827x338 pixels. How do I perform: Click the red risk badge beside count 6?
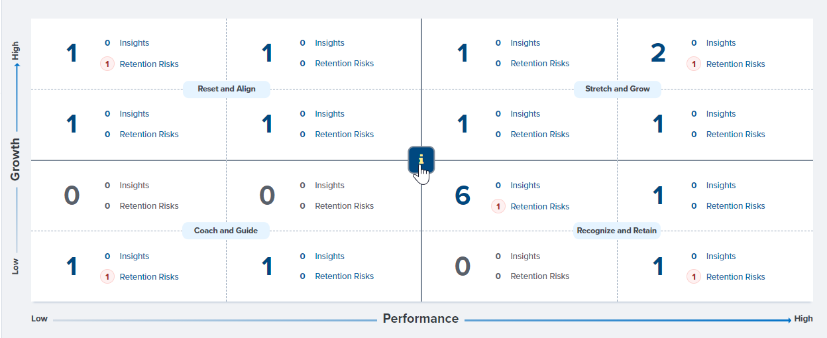click(x=498, y=207)
